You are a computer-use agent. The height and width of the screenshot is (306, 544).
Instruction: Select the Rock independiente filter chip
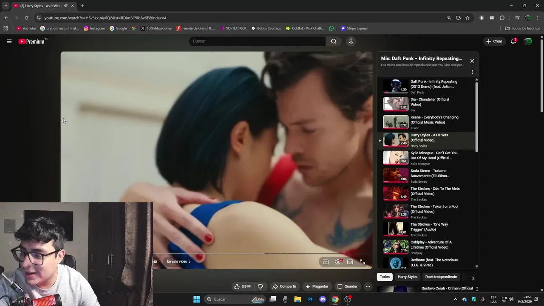(x=441, y=277)
